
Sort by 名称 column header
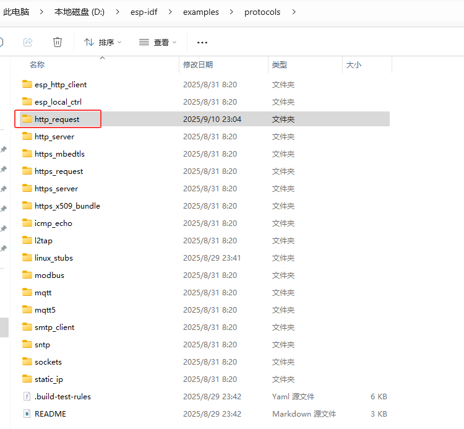(37, 64)
